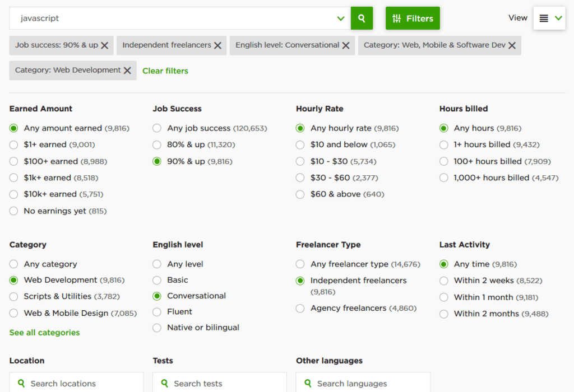Toggle the Filters panel button

pos(413,18)
